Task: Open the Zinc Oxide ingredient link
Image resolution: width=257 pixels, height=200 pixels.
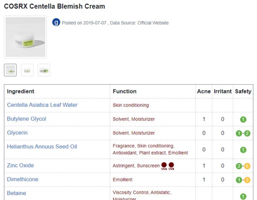Action: click(x=20, y=165)
